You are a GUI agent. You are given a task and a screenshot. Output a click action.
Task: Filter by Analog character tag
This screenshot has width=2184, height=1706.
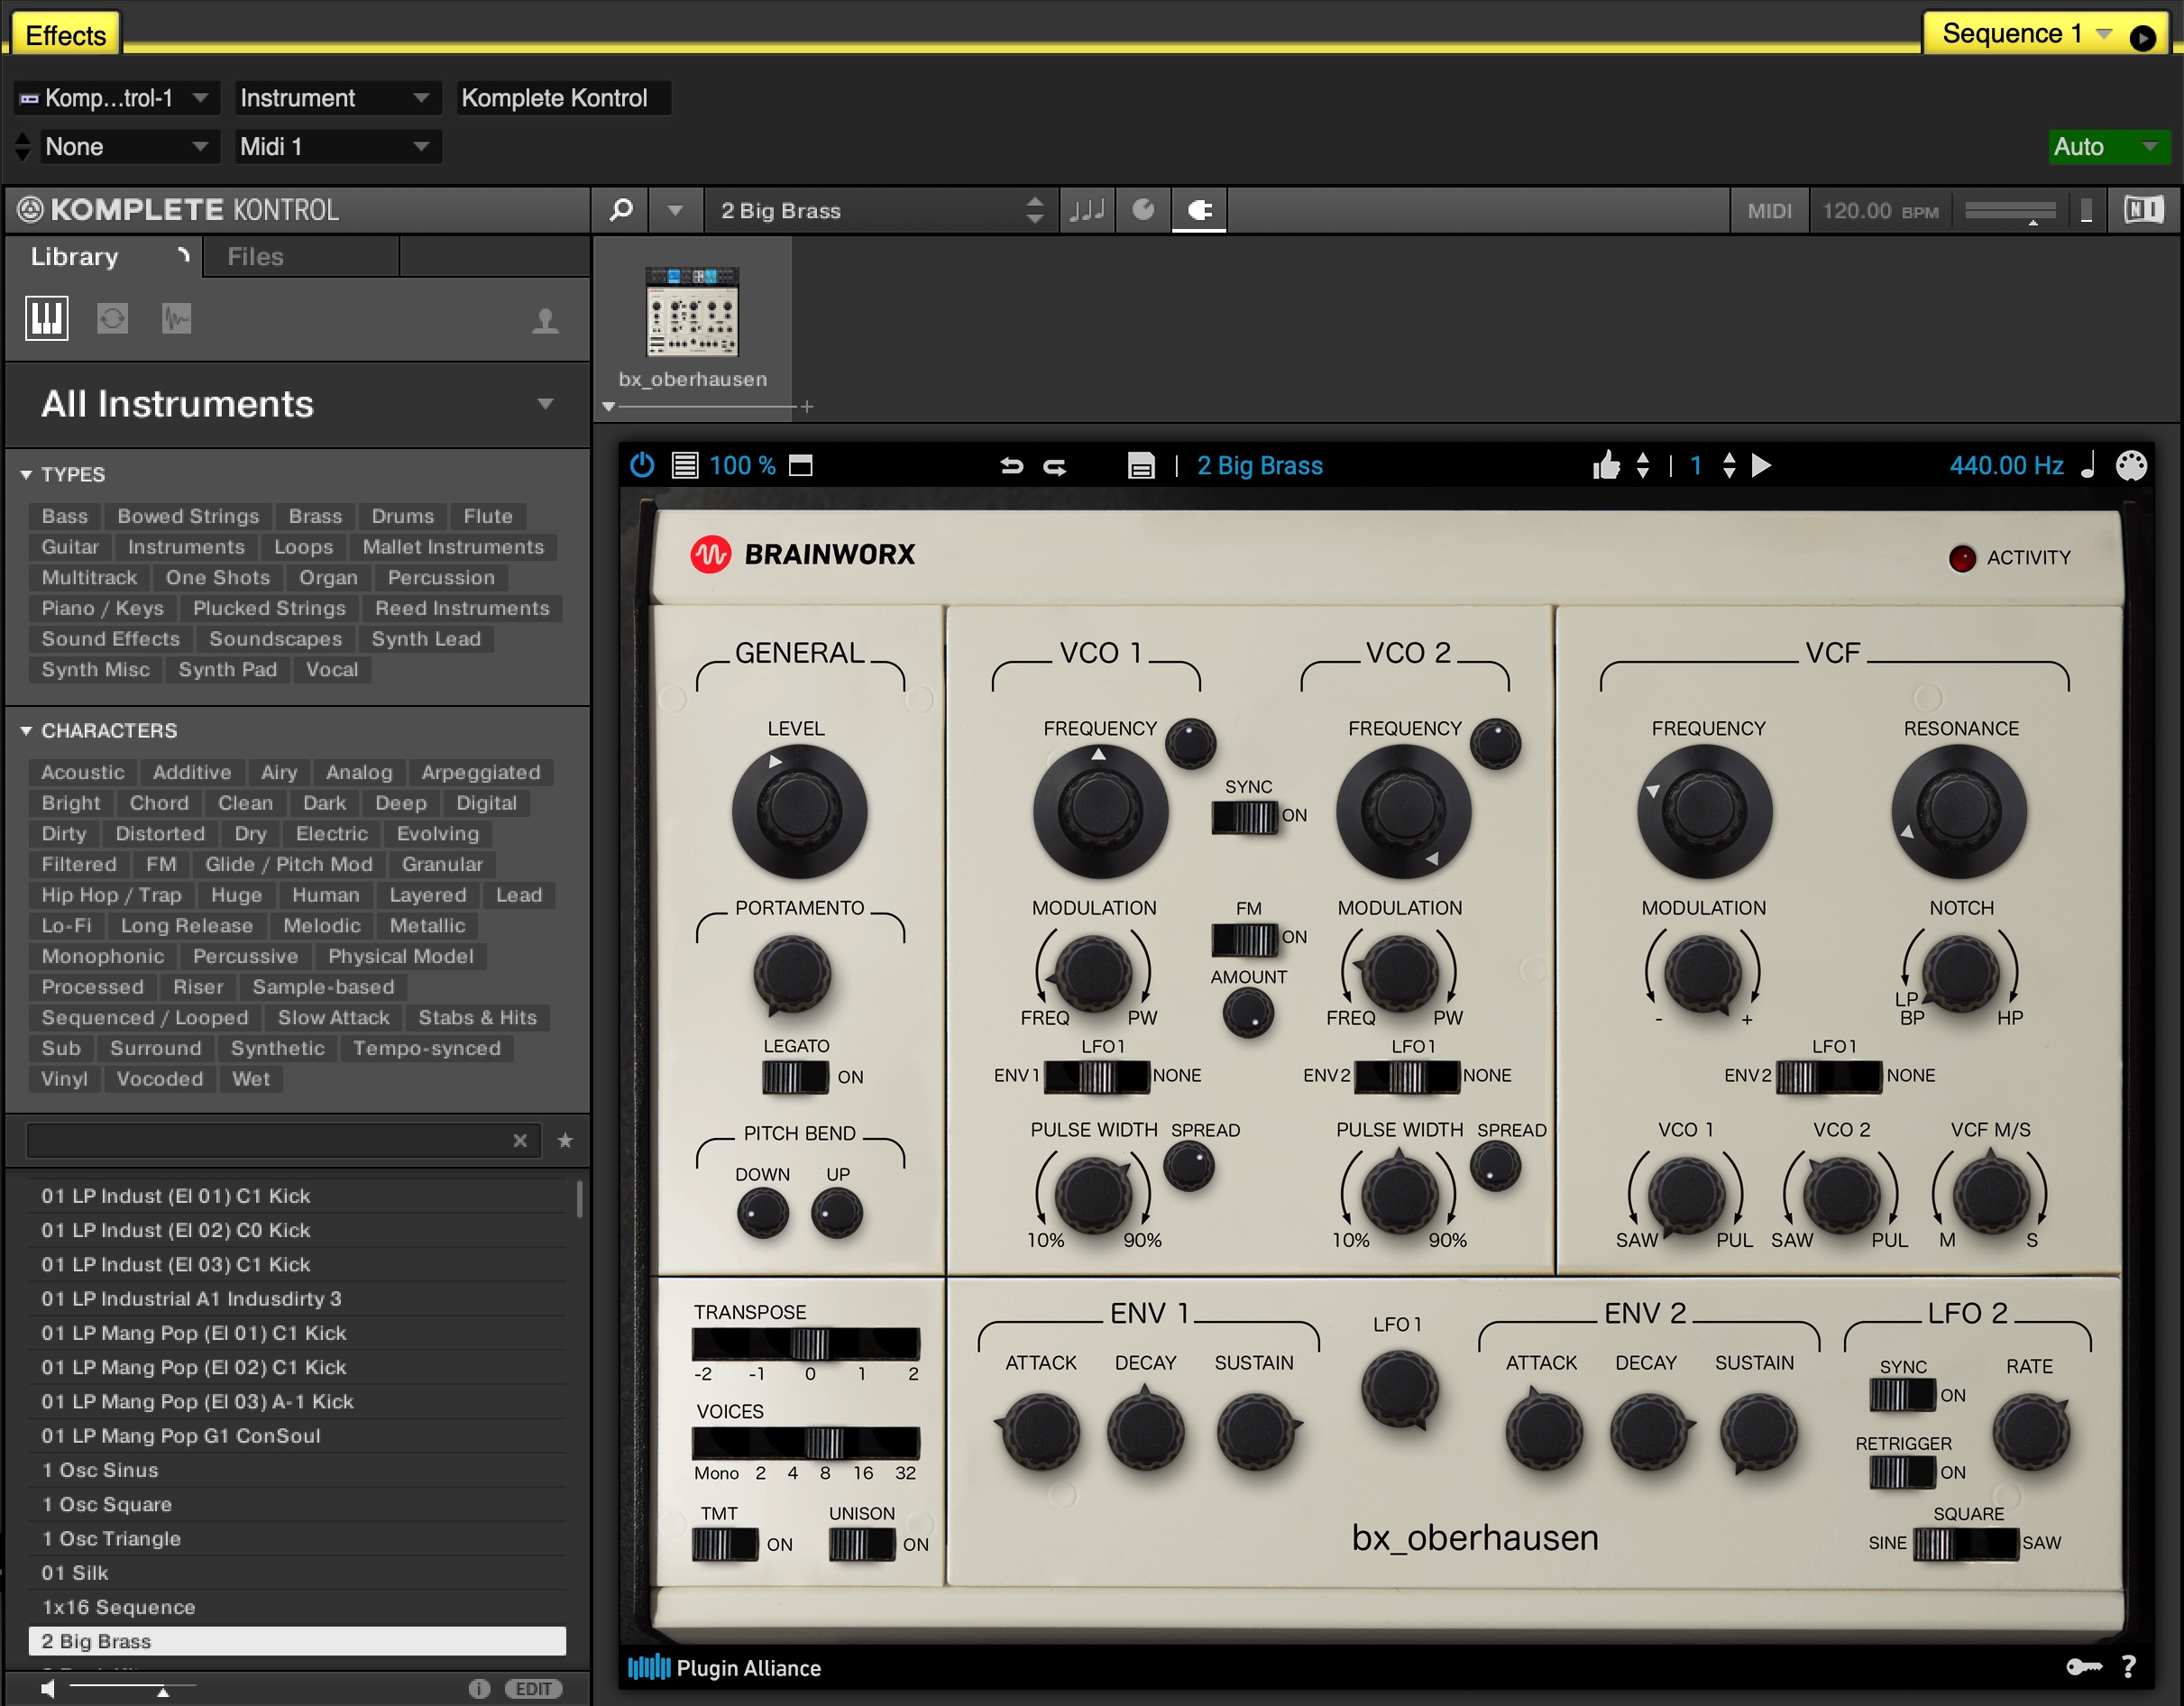click(x=359, y=772)
